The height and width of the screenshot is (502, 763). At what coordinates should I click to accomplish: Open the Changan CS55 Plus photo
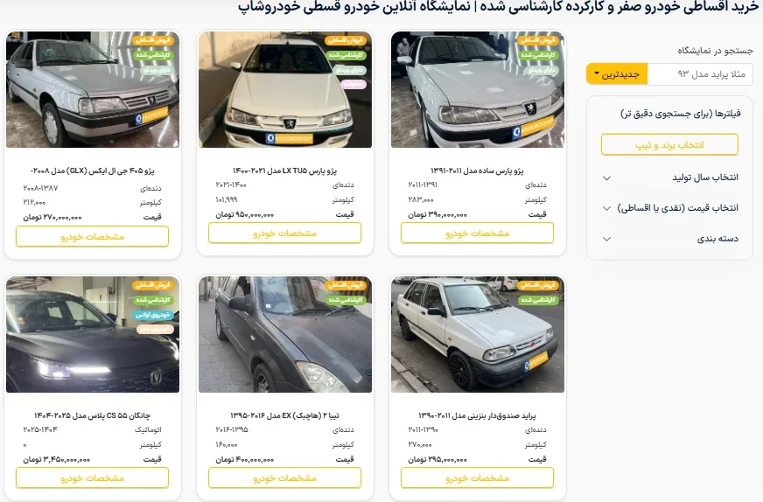pyautogui.click(x=93, y=335)
